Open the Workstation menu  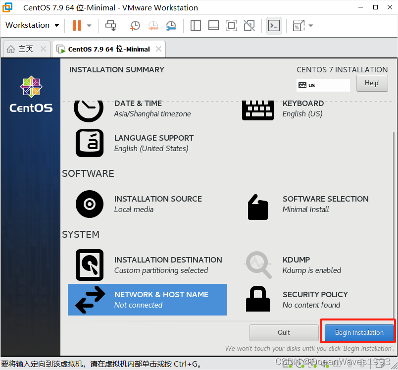[32, 25]
